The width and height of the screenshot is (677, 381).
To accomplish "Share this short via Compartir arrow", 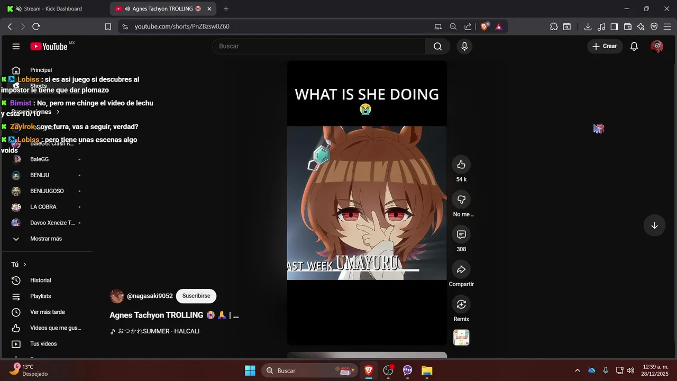I will tap(461, 269).
